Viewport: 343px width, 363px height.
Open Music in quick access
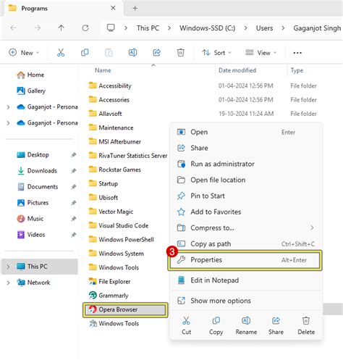(x=30, y=219)
